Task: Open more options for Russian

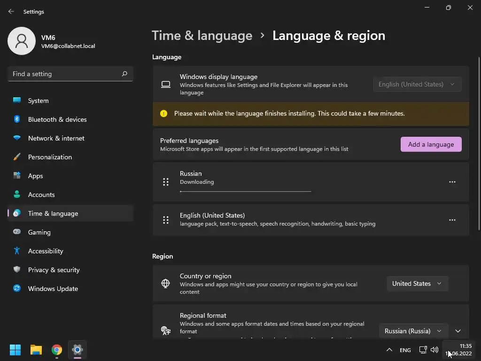Action: [452, 182]
